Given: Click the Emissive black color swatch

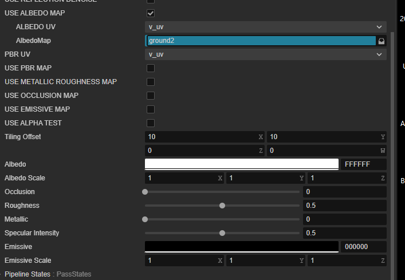Looking at the screenshot, I should (x=241, y=247).
